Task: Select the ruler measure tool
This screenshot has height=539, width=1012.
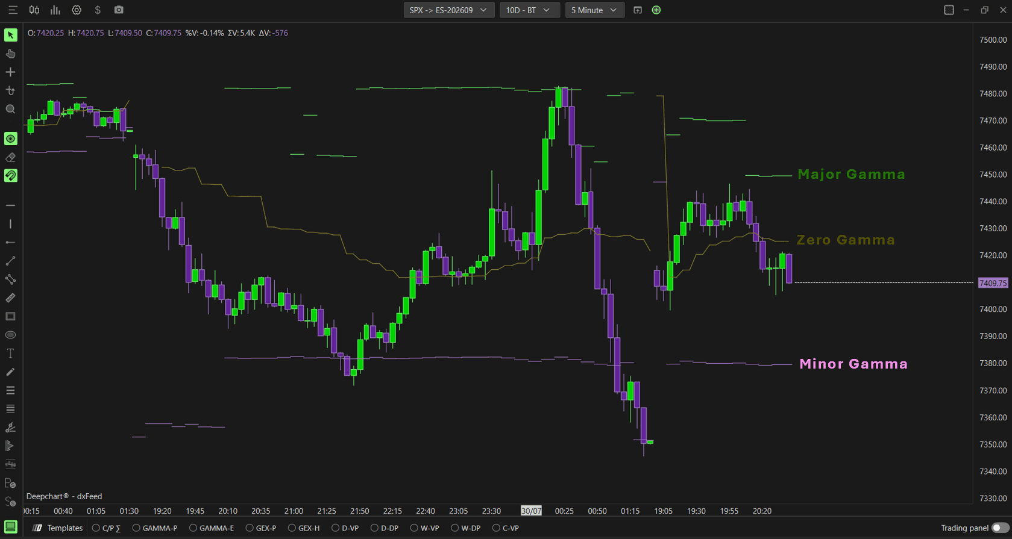Action: (10, 298)
